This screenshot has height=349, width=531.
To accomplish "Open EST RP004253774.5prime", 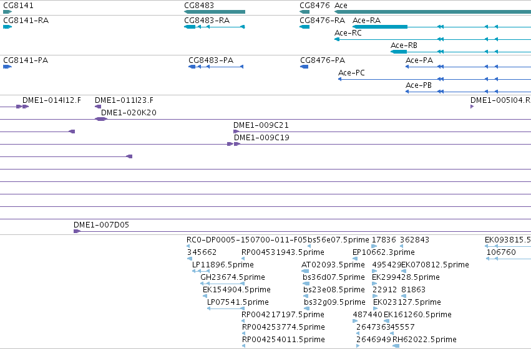I will pos(283,327).
